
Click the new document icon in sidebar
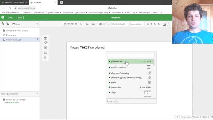pos(3,24)
